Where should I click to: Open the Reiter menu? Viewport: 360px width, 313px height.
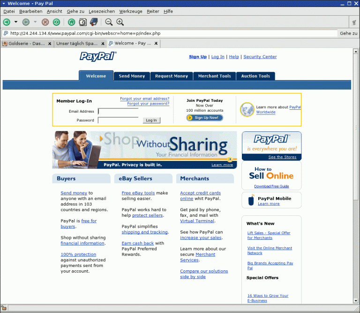pyautogui.click(x=153, y=11)
